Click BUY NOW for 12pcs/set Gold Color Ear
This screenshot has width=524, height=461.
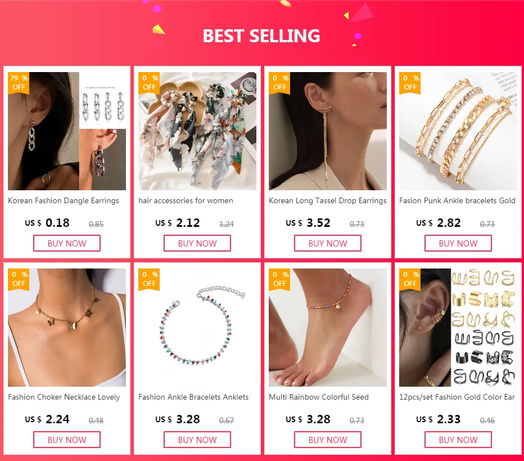[x=458, y=440]
